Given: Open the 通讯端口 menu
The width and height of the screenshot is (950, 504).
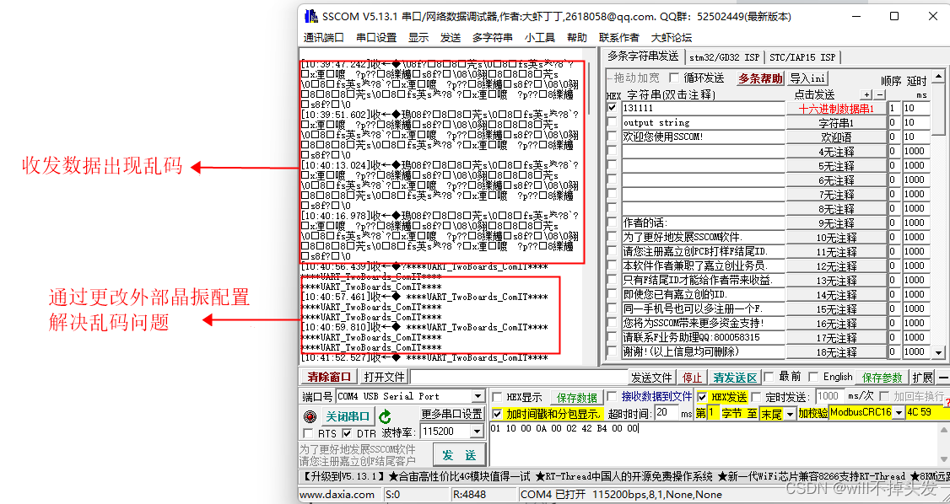Looking at the screenshot, I should pos(323,38).
